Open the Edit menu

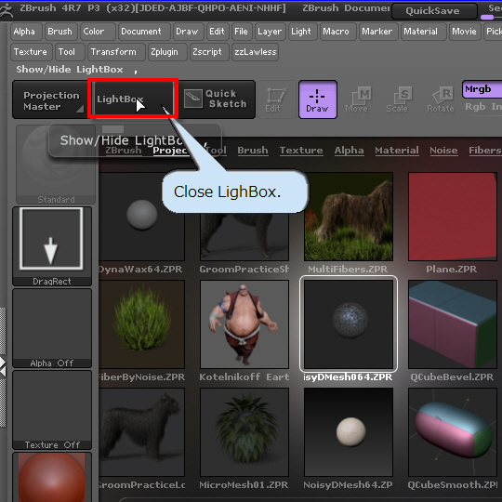218,32
